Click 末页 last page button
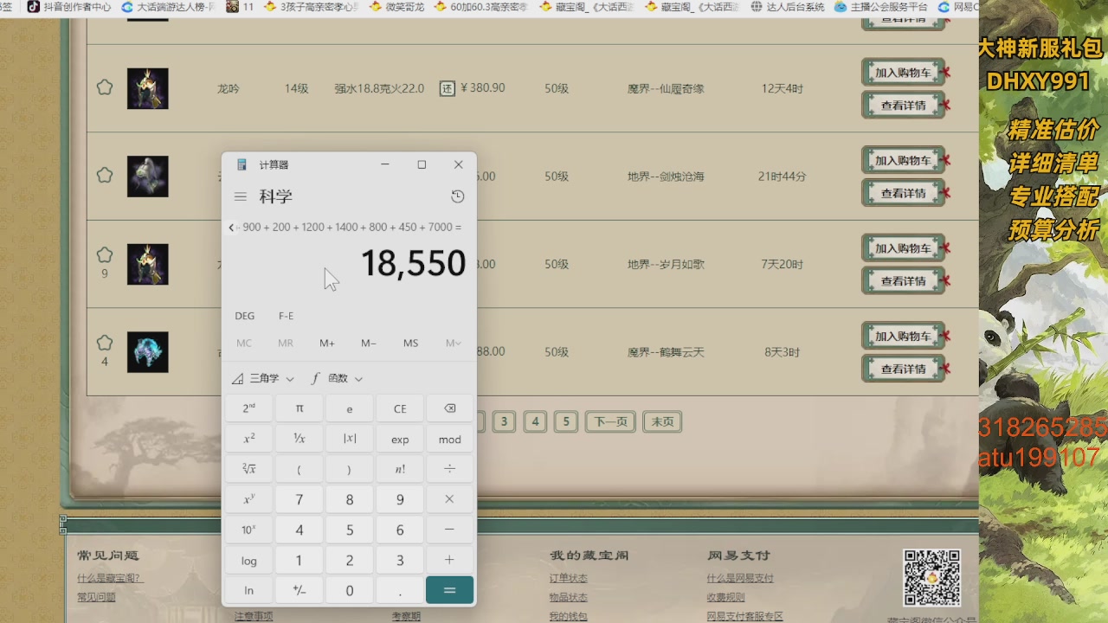 click(x=662, y=421)
